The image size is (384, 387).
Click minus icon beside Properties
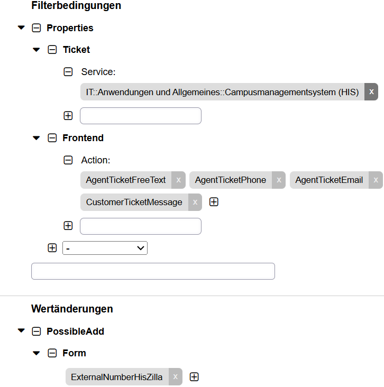[x=36, y=28]
